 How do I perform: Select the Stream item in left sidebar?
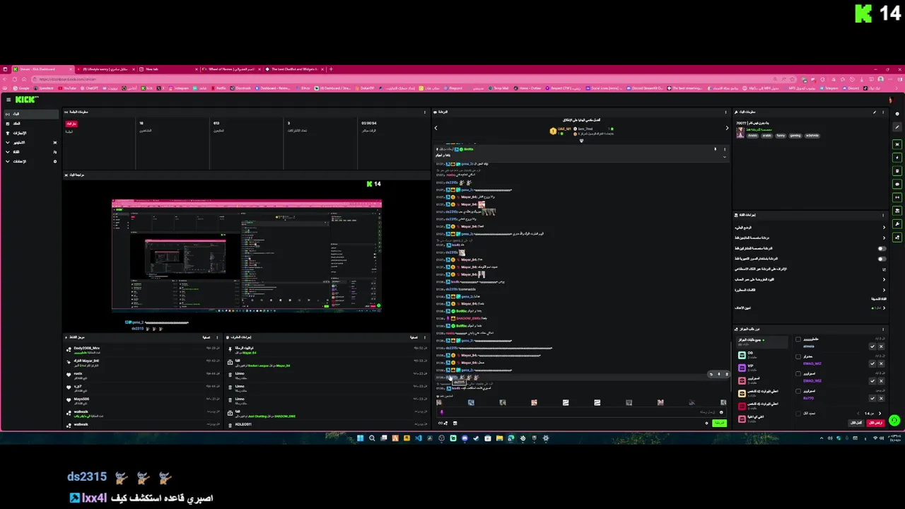coord(30,114)
